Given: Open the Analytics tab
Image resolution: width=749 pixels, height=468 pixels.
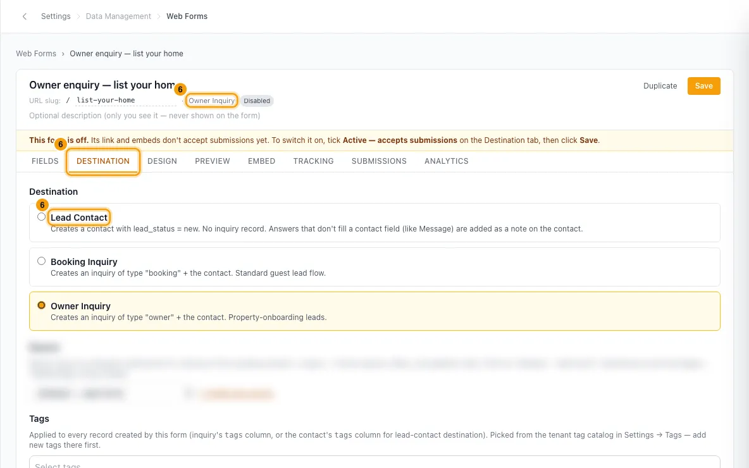Looking at the screenshot, I should 447,161.
